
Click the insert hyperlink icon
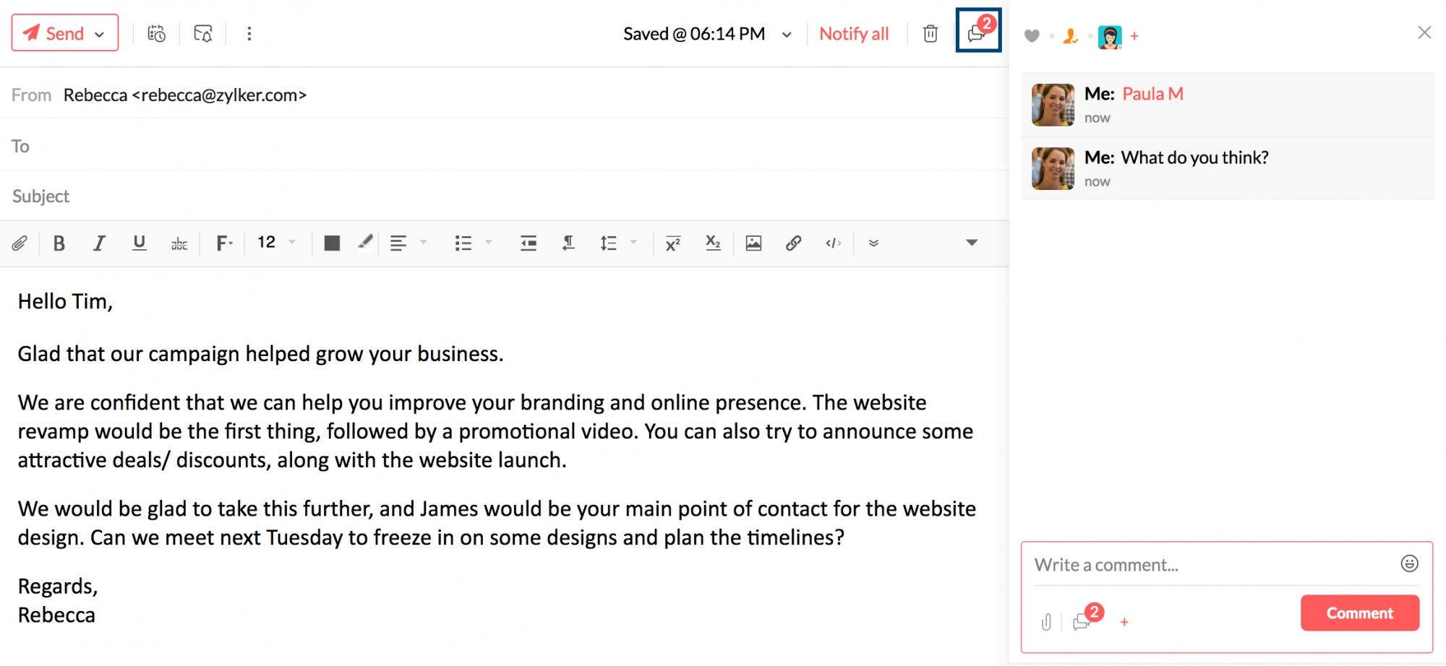click(793, 243)
